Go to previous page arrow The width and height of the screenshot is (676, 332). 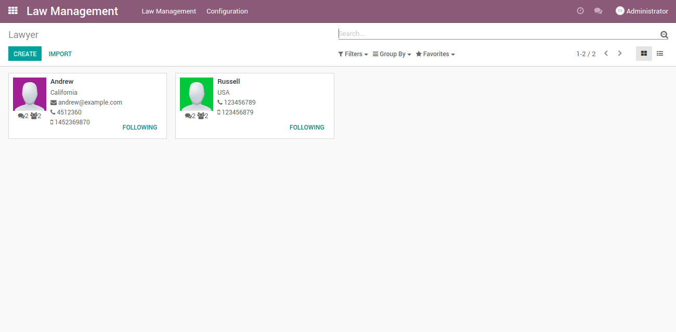point(606,54)
